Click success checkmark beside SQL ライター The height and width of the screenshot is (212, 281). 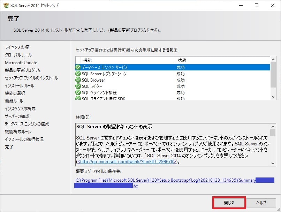coord(78,86)
